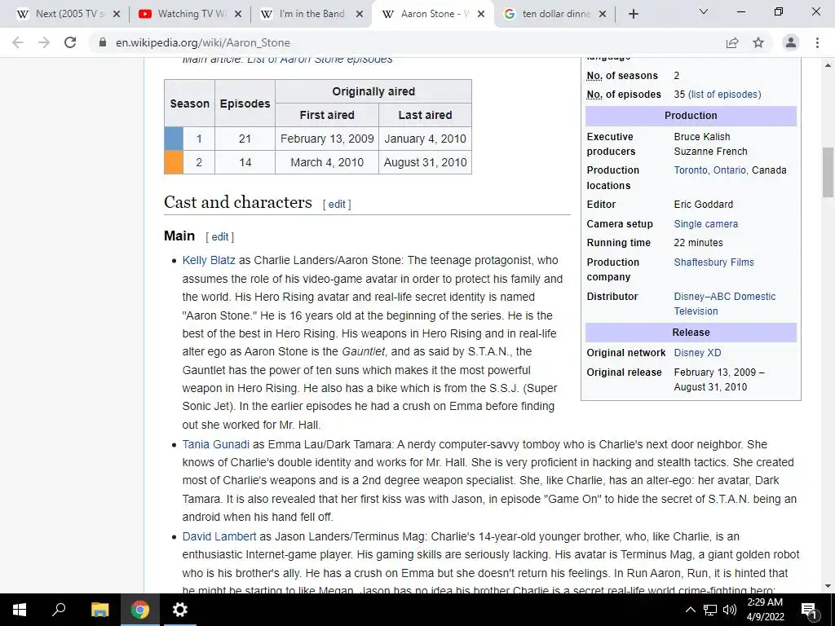Viewport: 835px width, 626px height.
Task: Click the "No. of seasons" label
Action: pos(622,76)
